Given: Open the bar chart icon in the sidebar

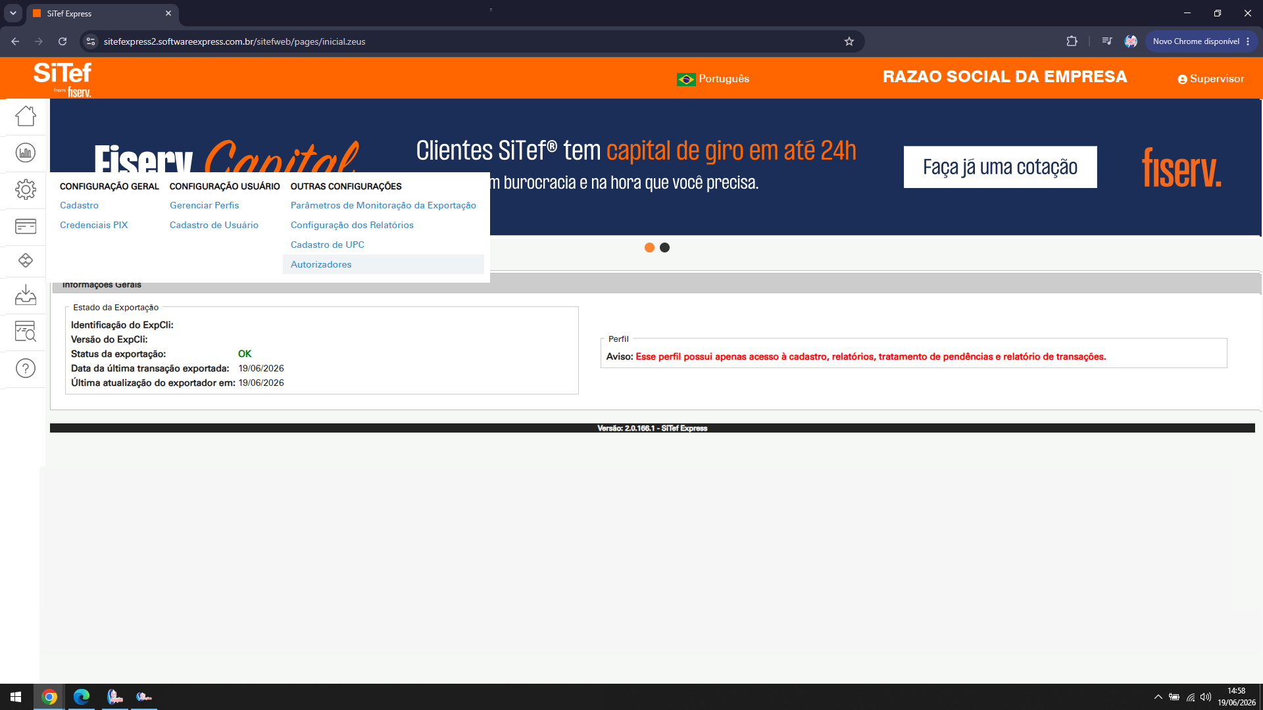Looking at the screenshot, I should 26,153.
